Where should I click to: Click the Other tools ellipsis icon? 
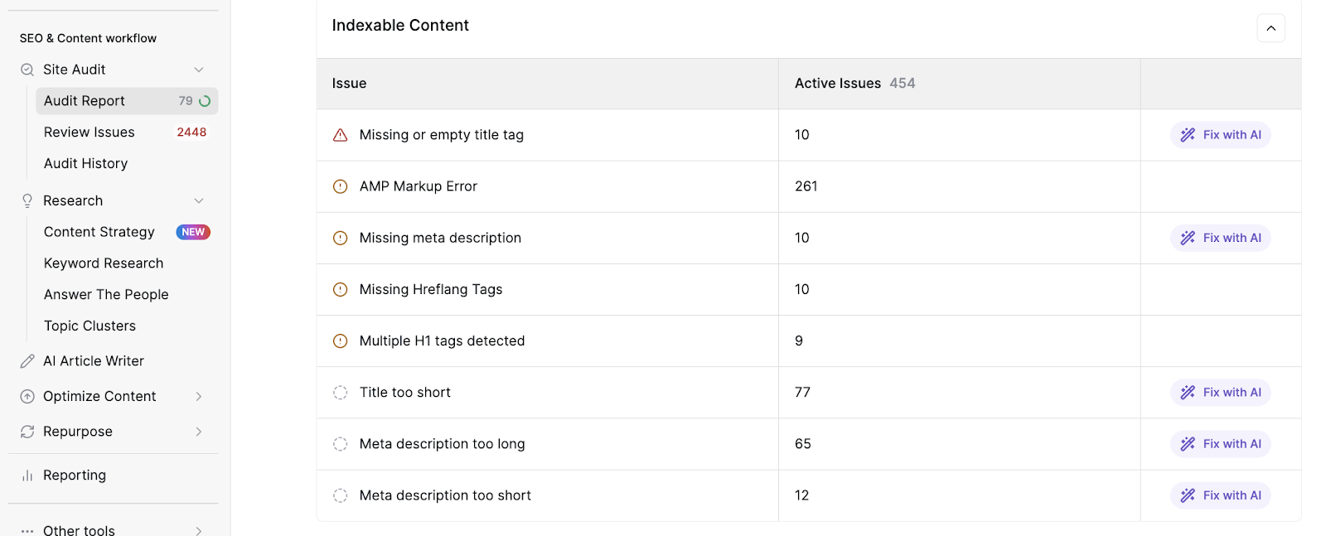coord(26,529)
